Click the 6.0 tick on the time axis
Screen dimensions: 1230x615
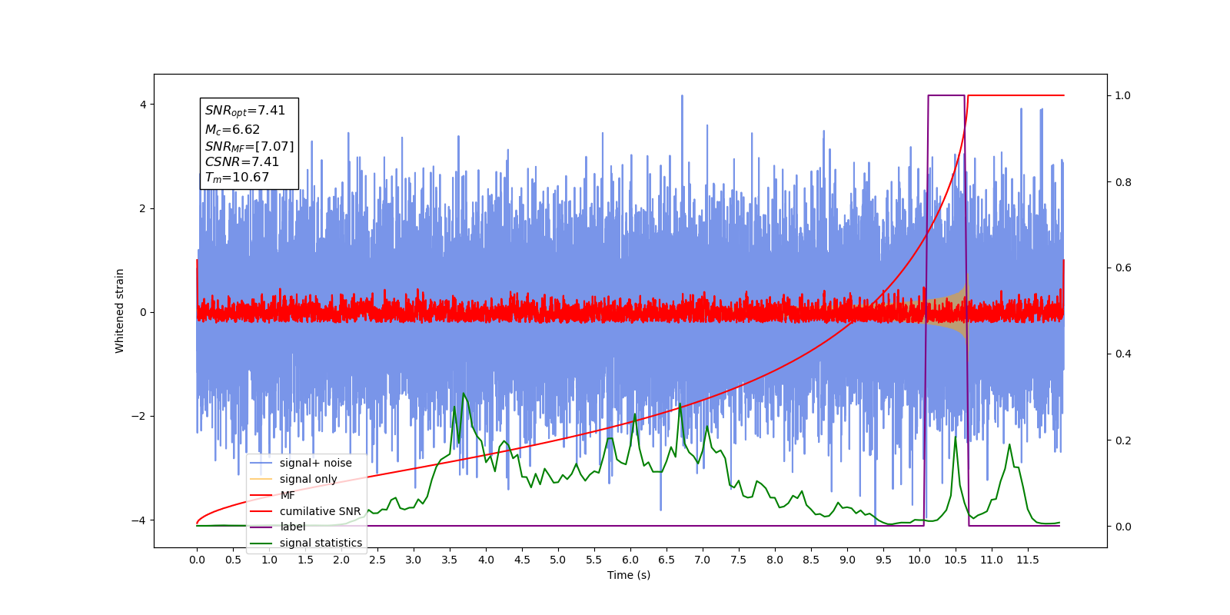pyautogui.click(x=630, y=560)
